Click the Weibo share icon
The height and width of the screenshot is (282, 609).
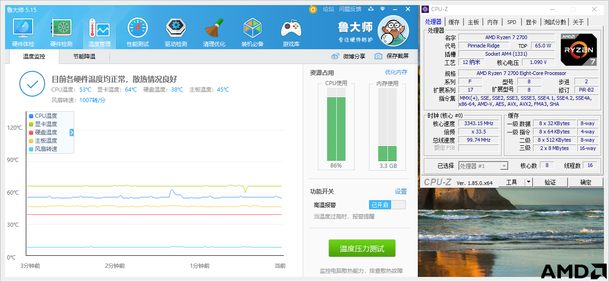click(335, 56)
